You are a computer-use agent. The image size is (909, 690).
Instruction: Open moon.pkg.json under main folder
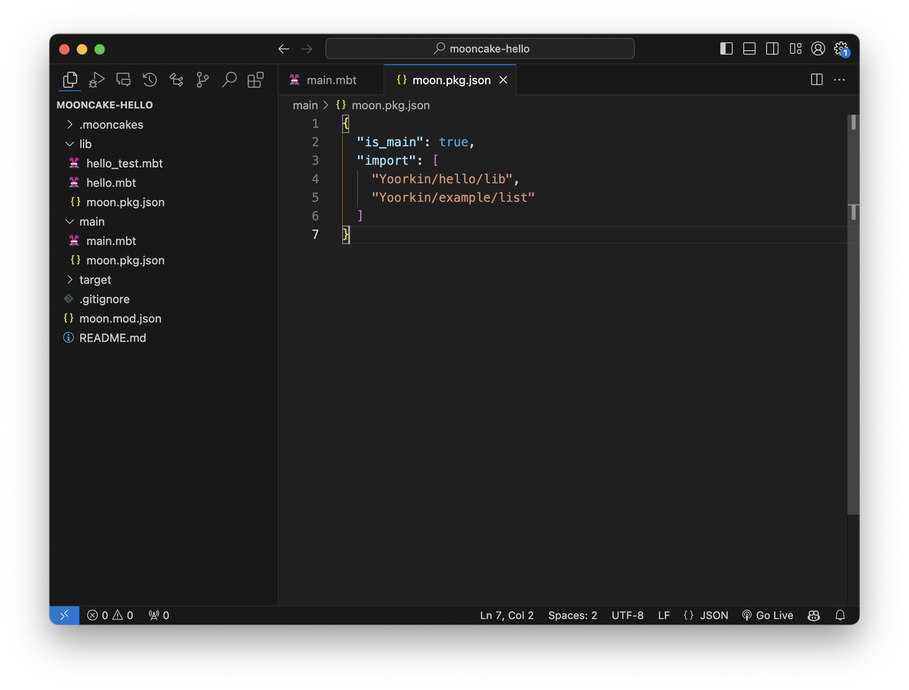click(x=163, y=261)
